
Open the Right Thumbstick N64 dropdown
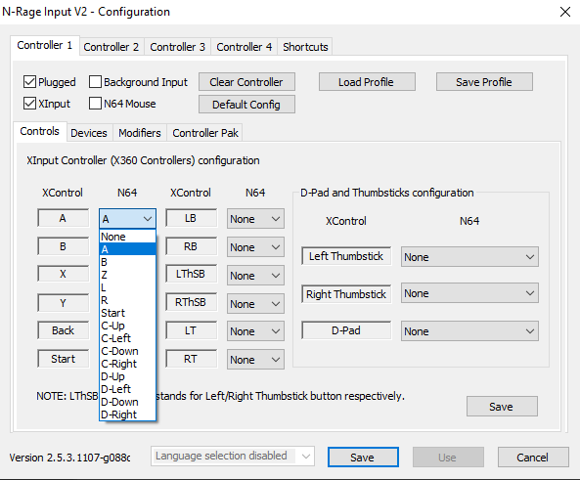469,293
